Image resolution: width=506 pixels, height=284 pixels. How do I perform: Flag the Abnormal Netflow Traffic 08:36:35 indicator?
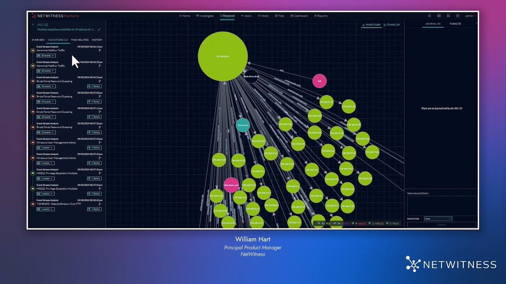pyautogui.click(x=100, y=66)
